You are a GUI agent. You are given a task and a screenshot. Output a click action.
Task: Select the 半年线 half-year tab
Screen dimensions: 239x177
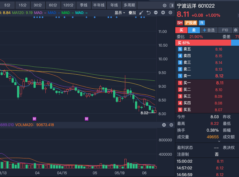click(99, 5)
